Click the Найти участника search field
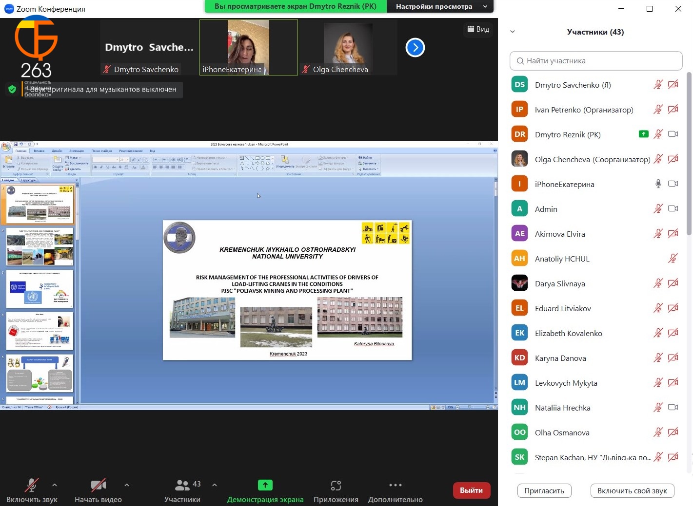Screen dimensions: 693x506 [596, 61]
